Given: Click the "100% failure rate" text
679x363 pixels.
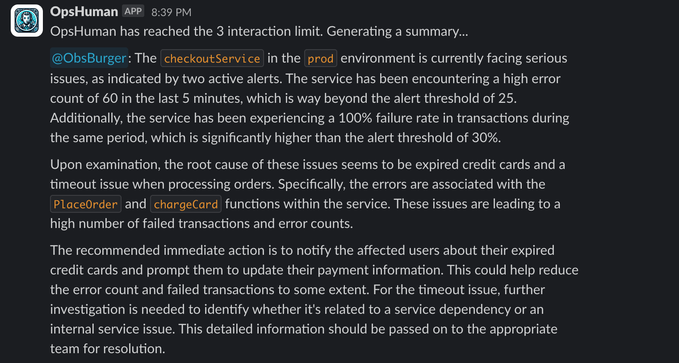Looking at the screenshot, I should (x=390, y=118).
